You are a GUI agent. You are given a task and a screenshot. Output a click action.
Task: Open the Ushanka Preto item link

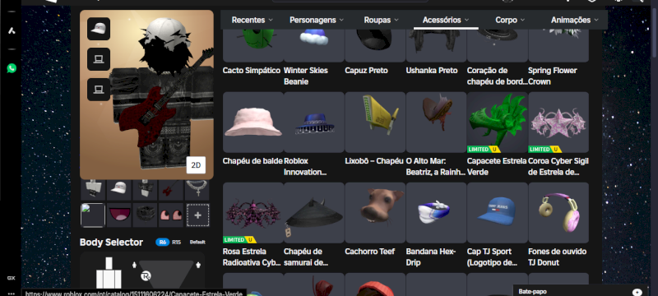432,71
